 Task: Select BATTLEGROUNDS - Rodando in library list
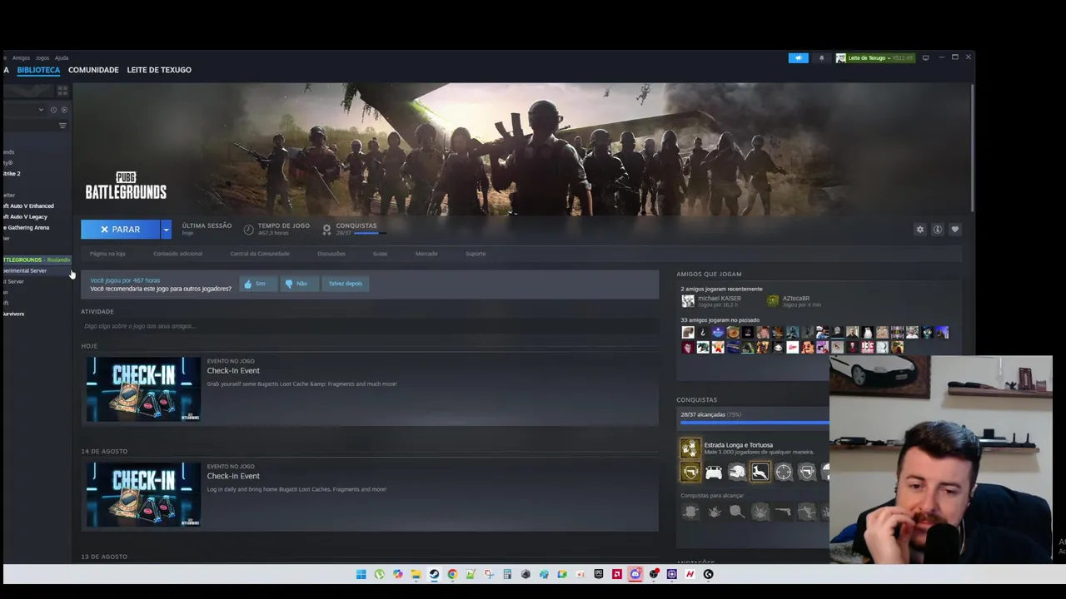click(37, 260)
